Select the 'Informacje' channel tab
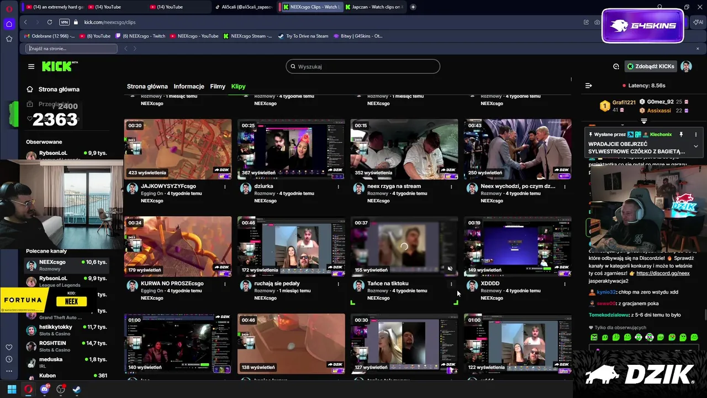Screen dimensions: 707x398 (x=189, y=86)
